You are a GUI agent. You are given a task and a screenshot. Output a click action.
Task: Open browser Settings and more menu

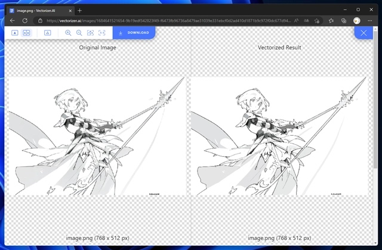370,21
